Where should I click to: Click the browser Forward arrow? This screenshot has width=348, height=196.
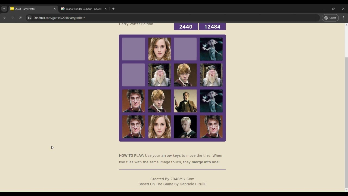(12, 18)
